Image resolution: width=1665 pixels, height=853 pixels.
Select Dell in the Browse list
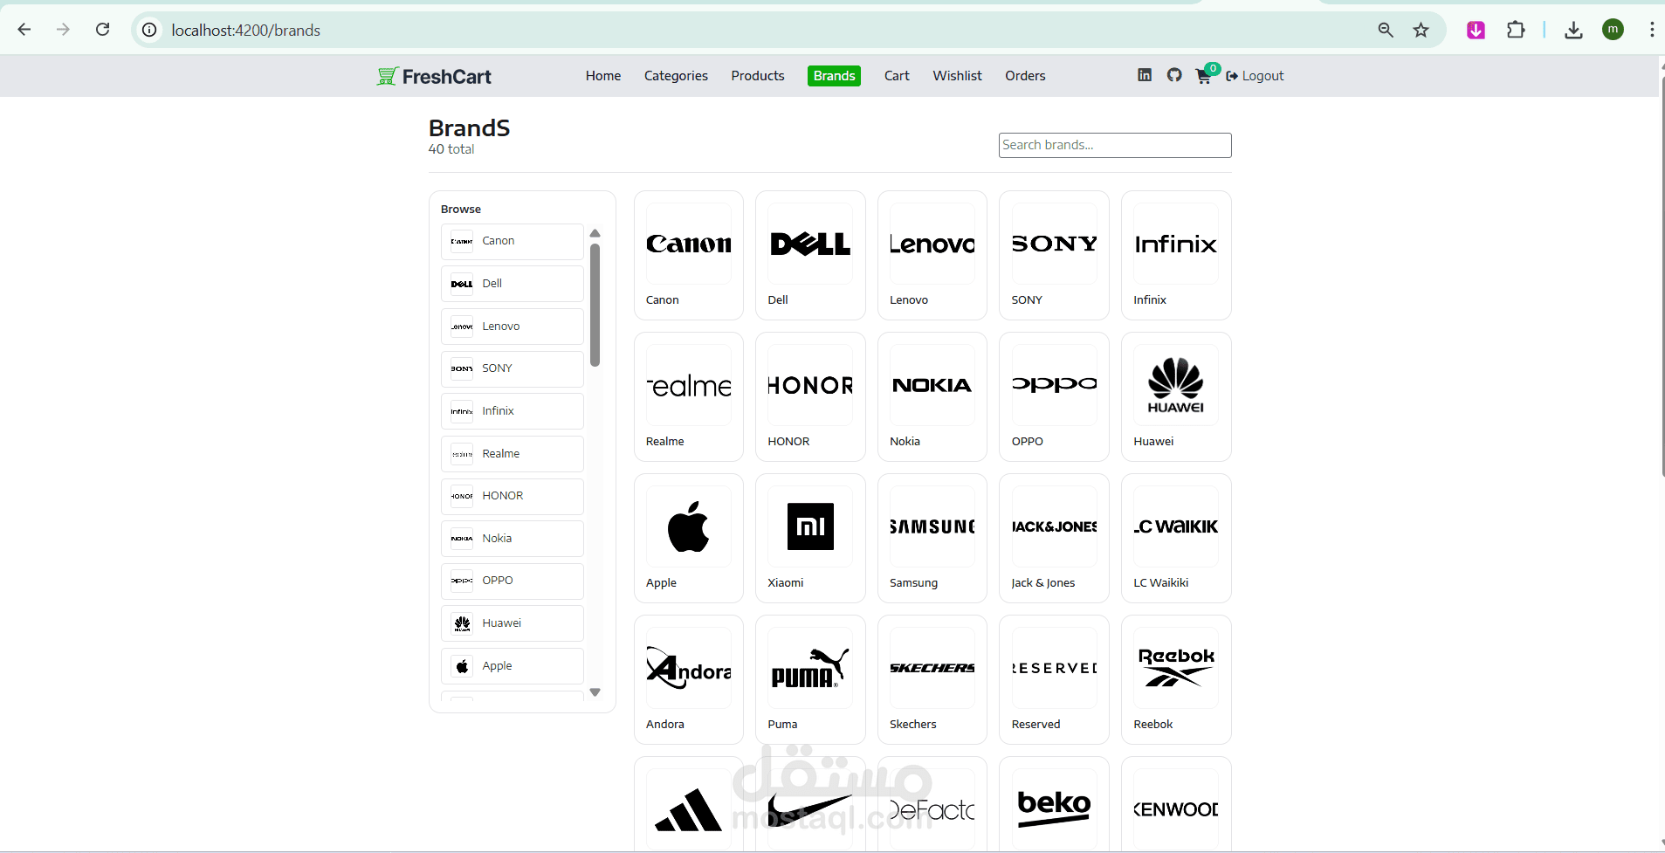513,284
